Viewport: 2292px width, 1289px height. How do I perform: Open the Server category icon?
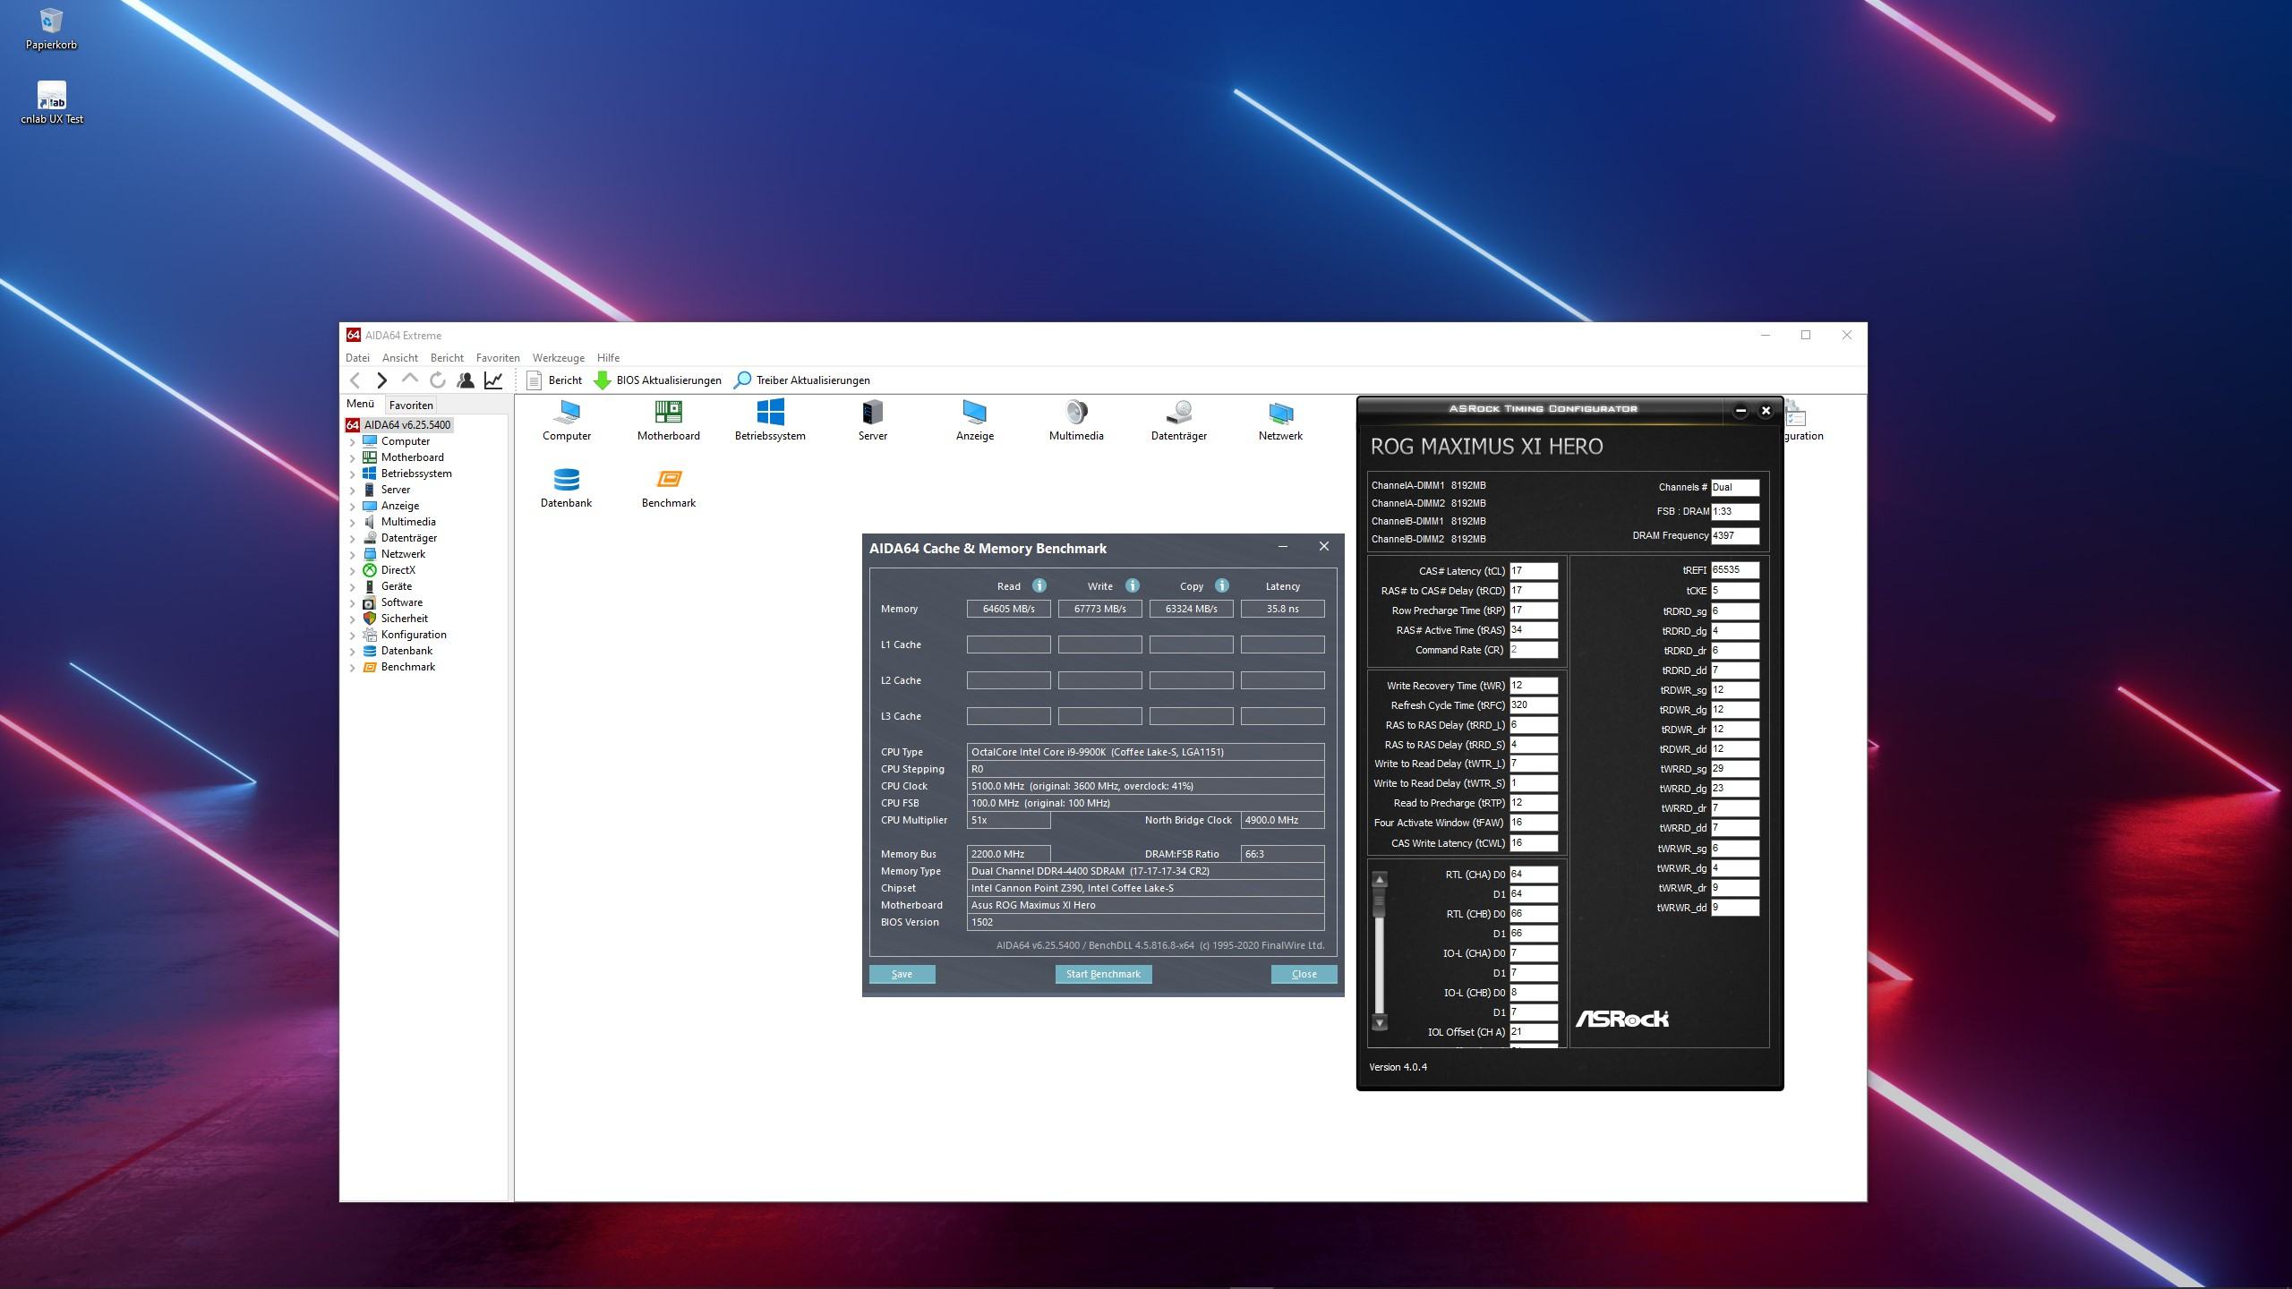tap(873, 421)
